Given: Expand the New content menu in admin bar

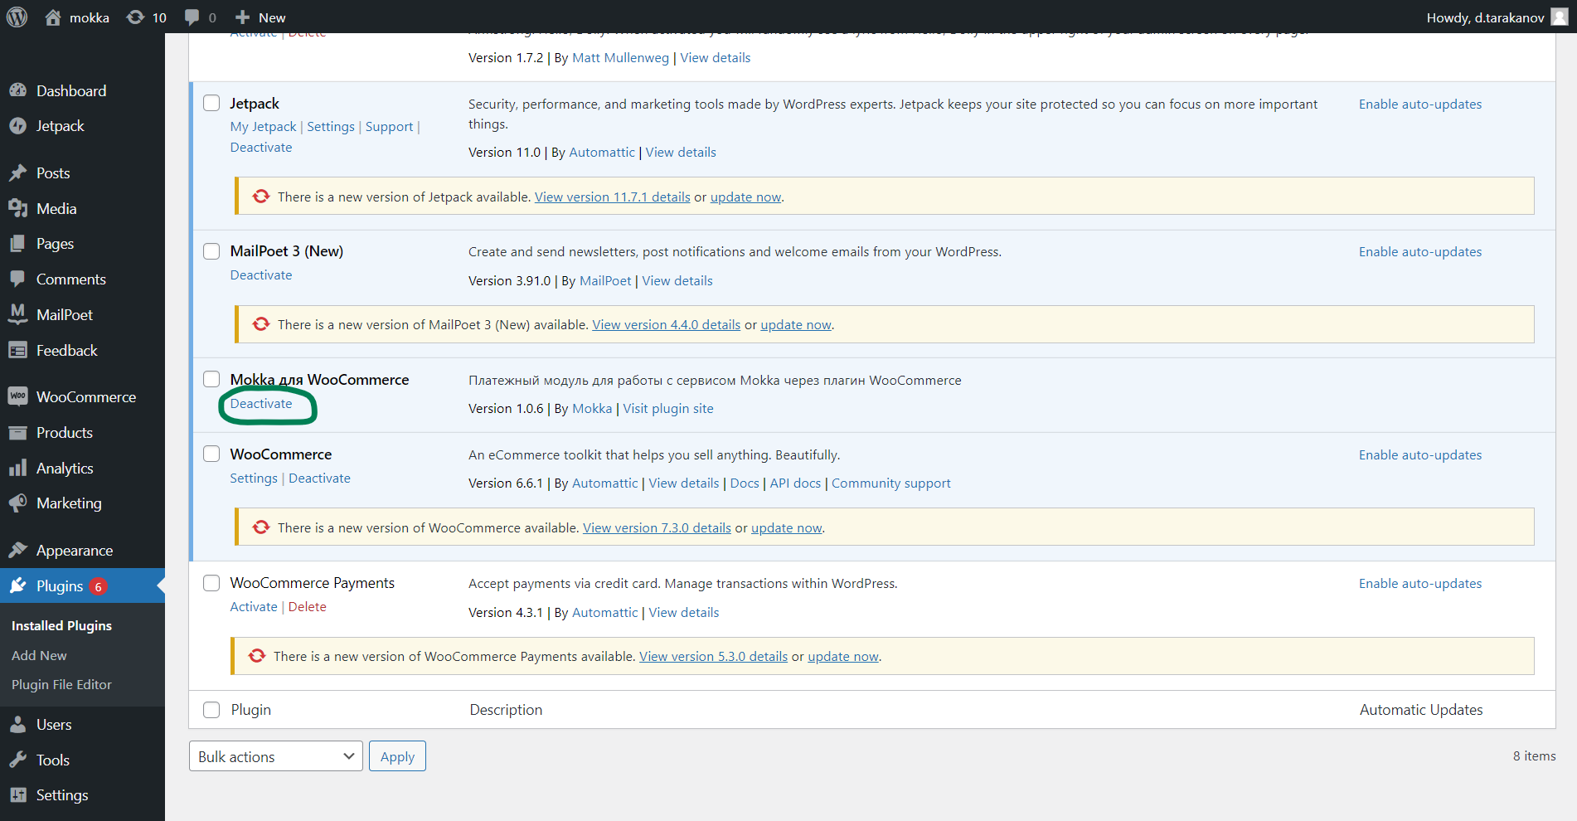Looking at the screenshot, I should coord(260,17).
